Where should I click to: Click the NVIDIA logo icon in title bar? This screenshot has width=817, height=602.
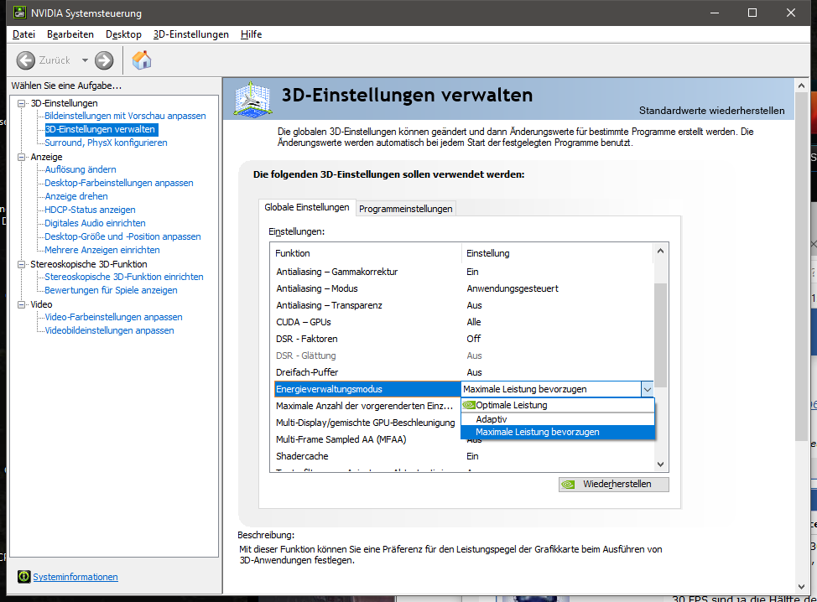tap(20, 13)
